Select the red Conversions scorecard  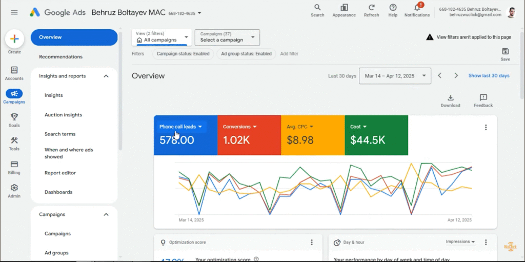[x=249, y=135]
